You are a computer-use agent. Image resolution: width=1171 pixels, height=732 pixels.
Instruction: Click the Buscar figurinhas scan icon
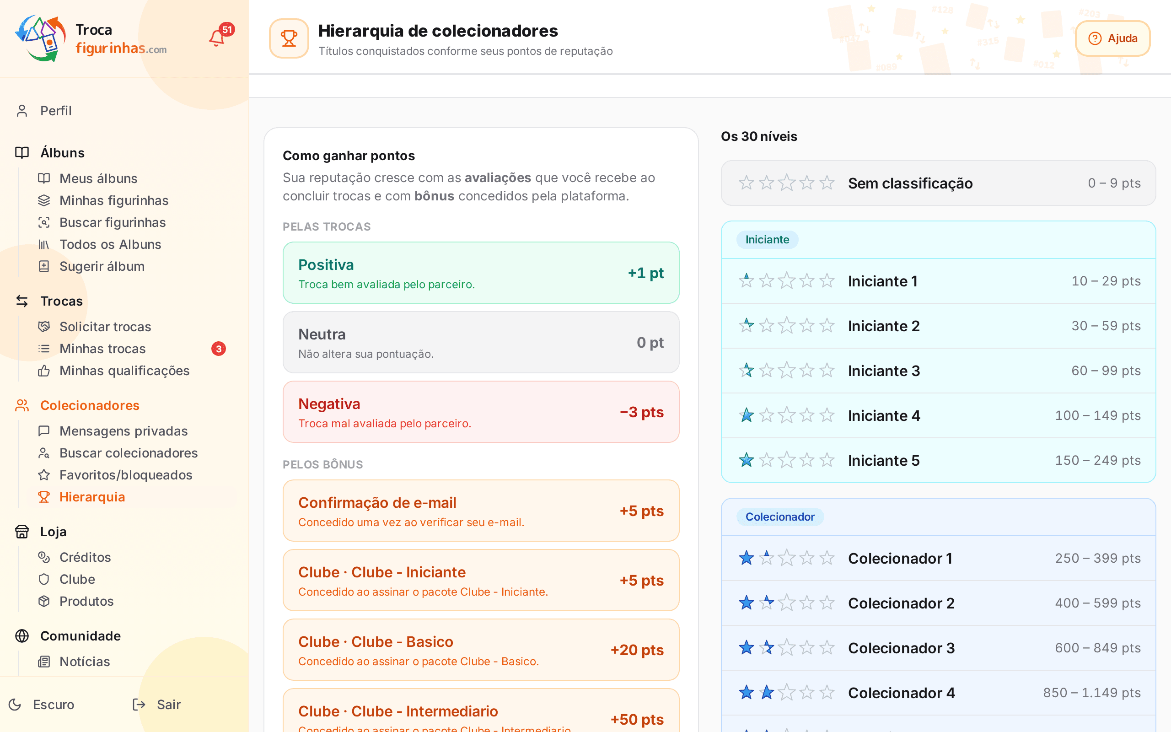[x=44, y=223]
